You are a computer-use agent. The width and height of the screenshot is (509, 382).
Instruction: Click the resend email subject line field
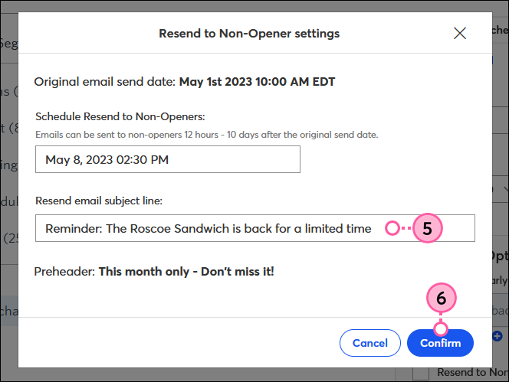[254, 228]
